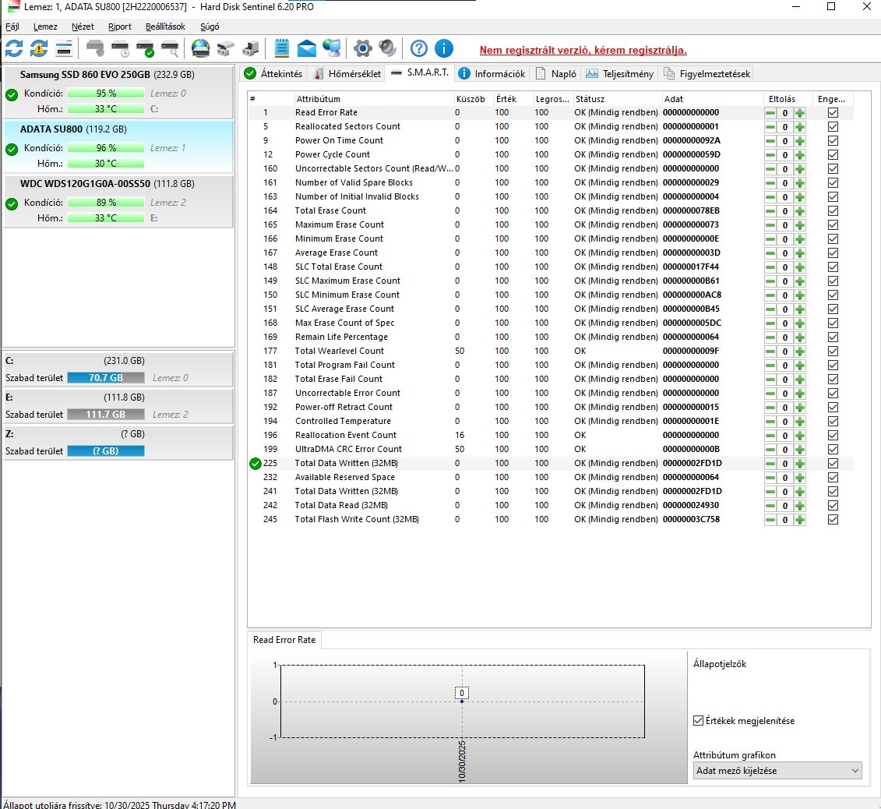Click the data point on Read Error Rate graph
The image size is (881, 809).
[462, 701]
